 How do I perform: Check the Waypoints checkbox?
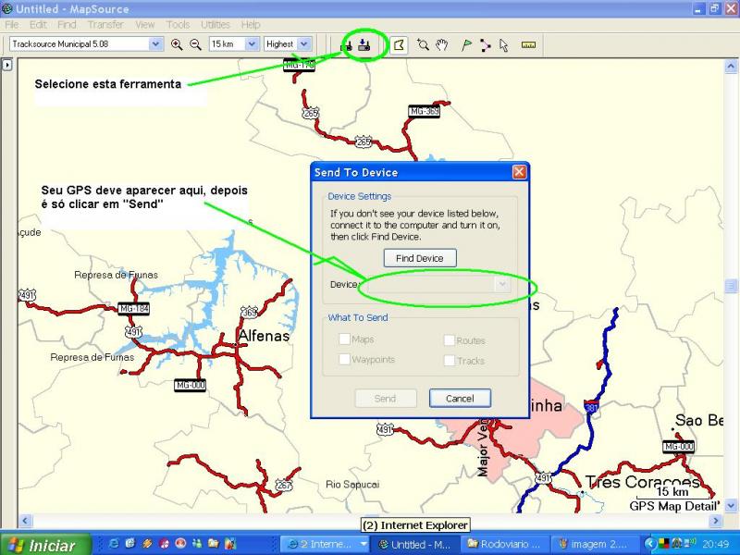[x=344, y=359]
